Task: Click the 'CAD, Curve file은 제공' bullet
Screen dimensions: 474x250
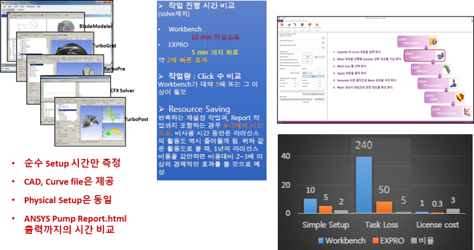Action: [x=69, y=181]
